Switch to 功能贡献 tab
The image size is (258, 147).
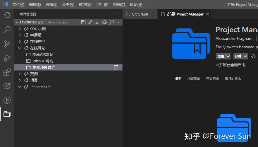pyautogui.click(x=194, y=79)
